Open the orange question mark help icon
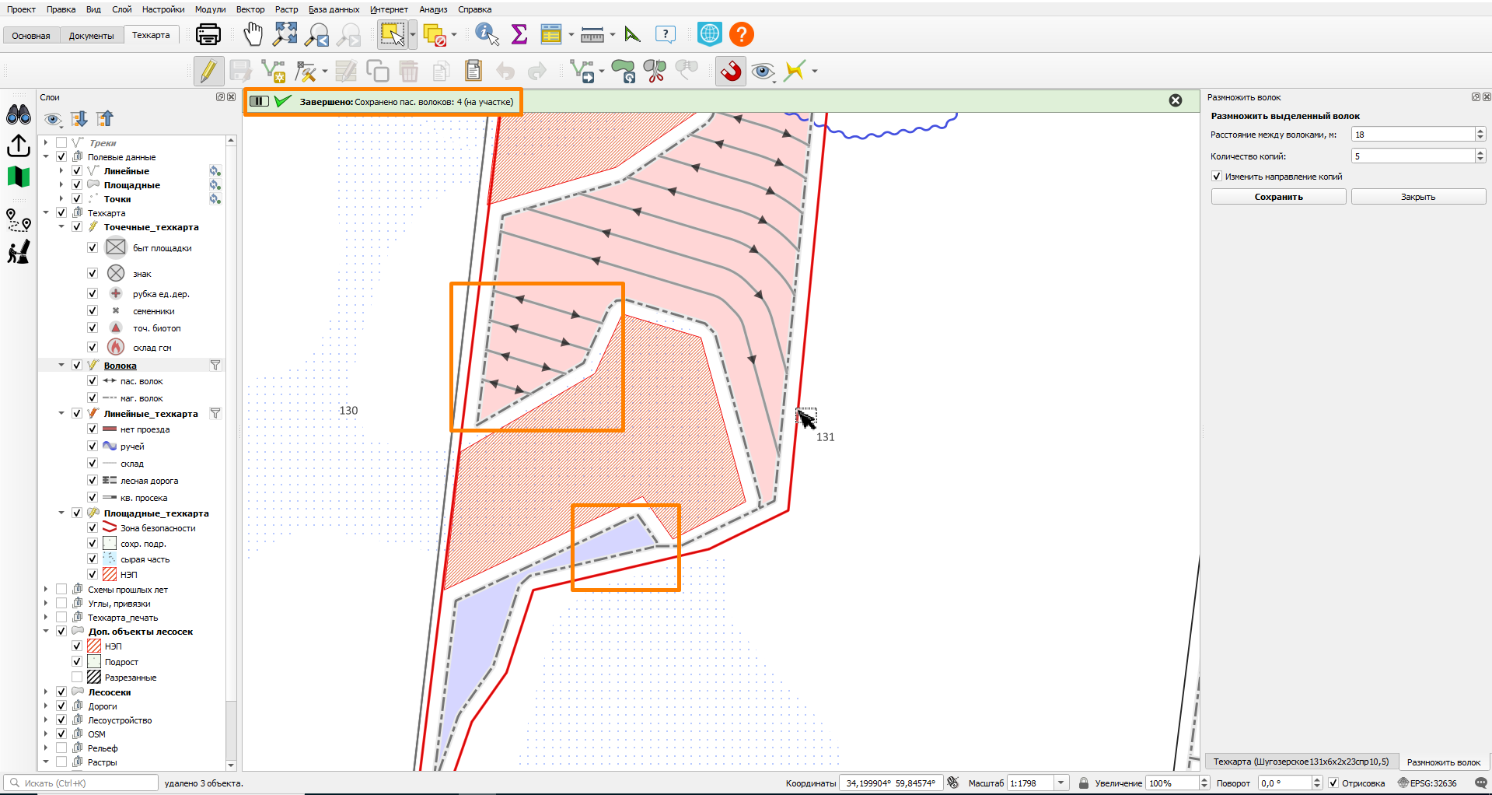1492x795 pixels. click(x=742, y=34)
